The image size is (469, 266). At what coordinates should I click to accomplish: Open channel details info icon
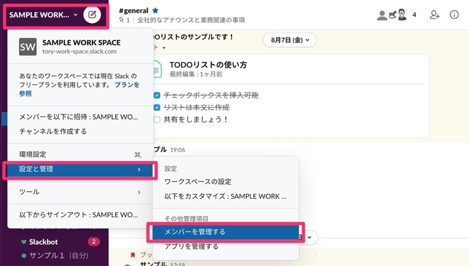tap(454, 15)
